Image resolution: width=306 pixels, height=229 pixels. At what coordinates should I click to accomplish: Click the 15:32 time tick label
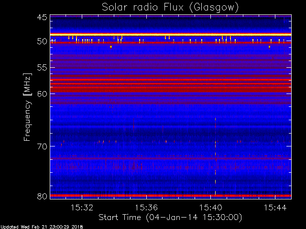coord(82,208)
